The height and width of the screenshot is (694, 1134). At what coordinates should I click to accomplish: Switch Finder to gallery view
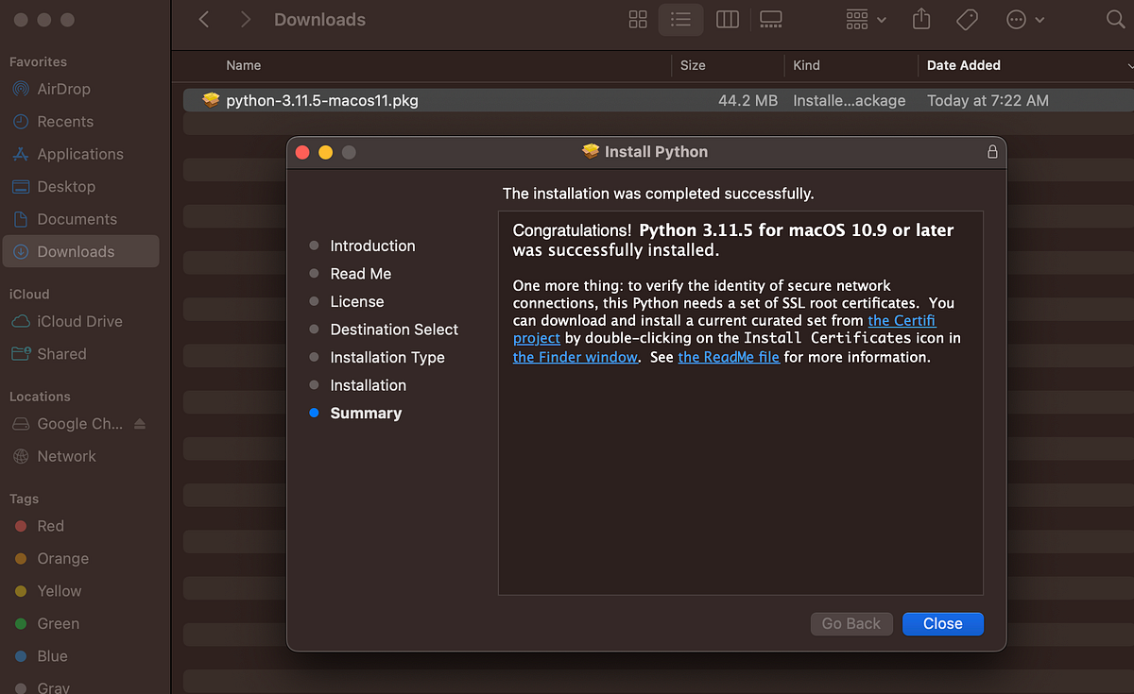(770, 19)
